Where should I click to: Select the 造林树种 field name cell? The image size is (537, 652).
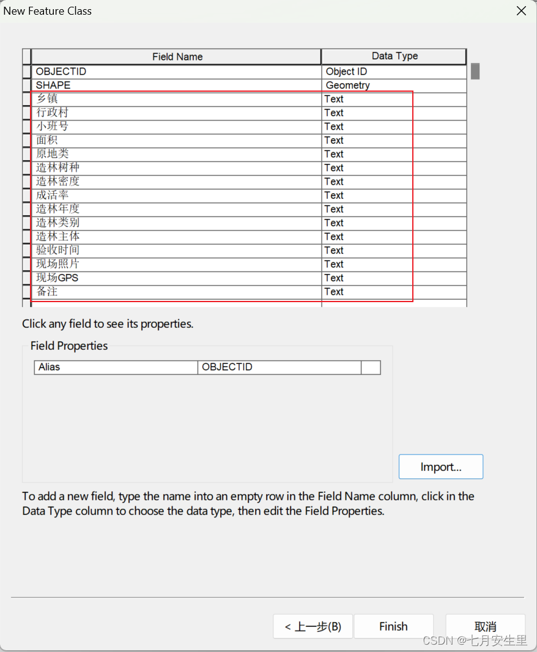(x=176, y=168)
